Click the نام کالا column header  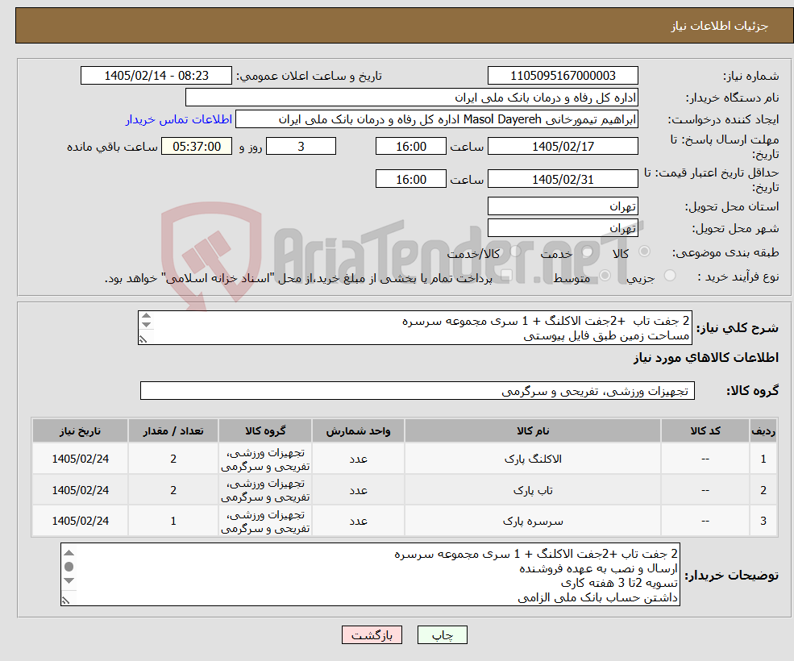coord(533,431)
